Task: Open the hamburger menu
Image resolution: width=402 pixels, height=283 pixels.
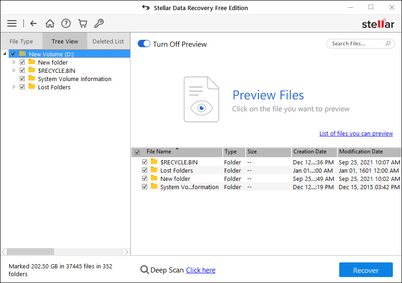Action: click(12, 23)
